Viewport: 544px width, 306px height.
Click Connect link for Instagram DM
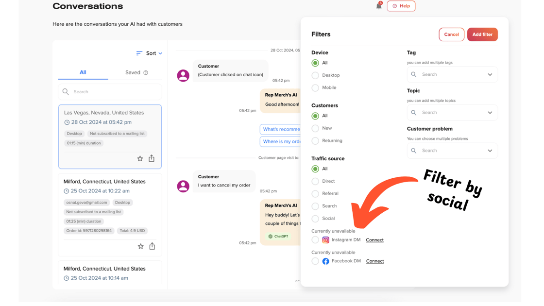374,240
